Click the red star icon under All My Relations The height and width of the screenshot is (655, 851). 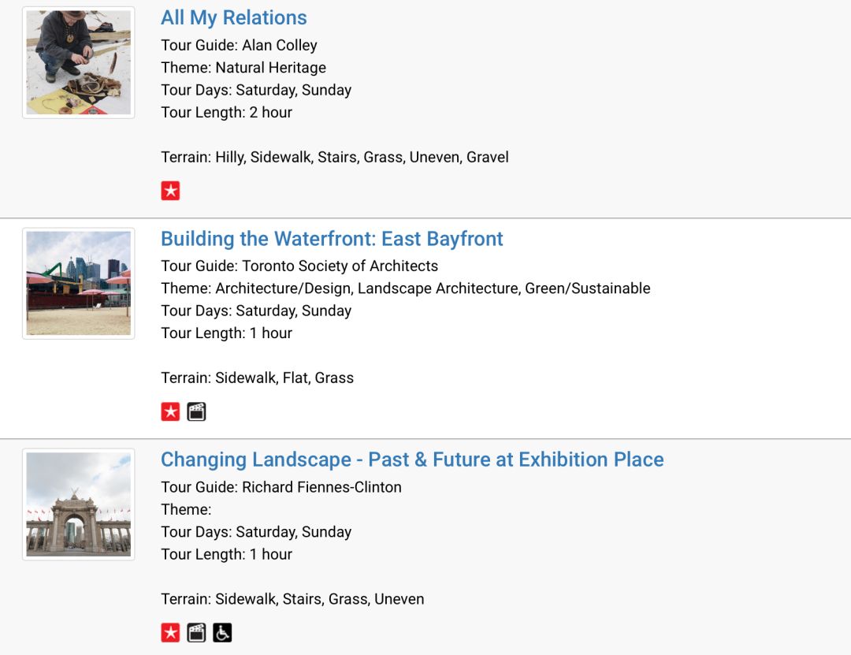(170, 191)
